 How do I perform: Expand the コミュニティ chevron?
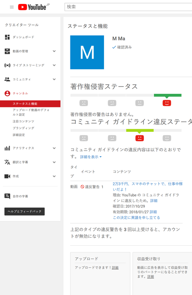pos(54,79)
